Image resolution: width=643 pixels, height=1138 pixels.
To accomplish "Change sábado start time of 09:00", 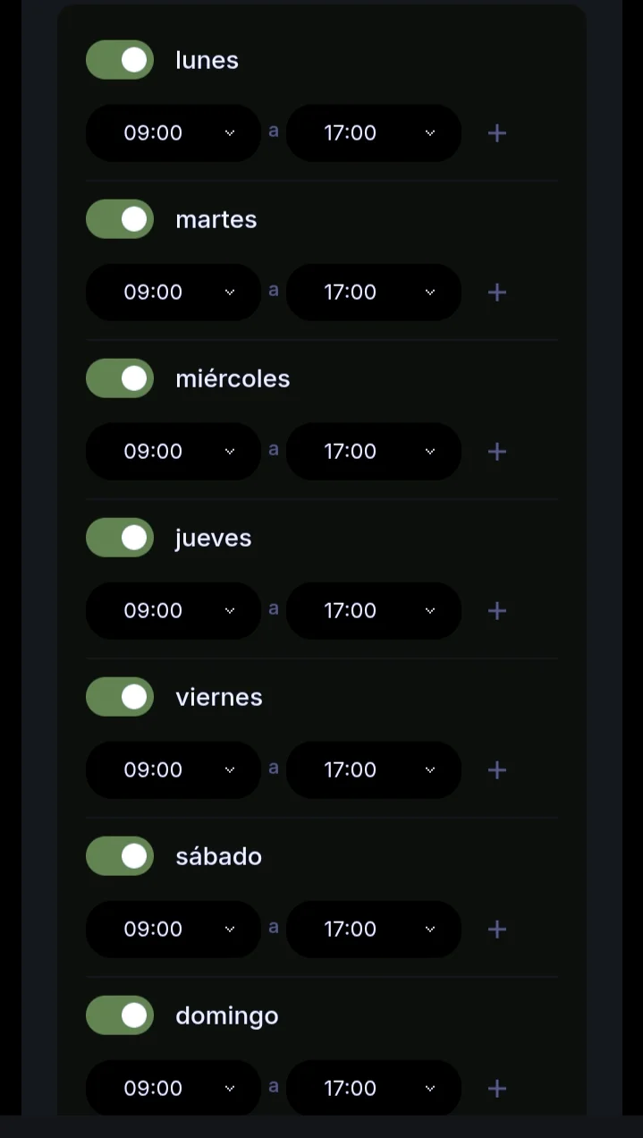I will pos(173,930).
